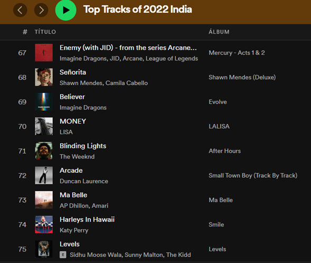Visit the Katy Perry artist page
Screen dimensions: 311x263
coord(74,230)
